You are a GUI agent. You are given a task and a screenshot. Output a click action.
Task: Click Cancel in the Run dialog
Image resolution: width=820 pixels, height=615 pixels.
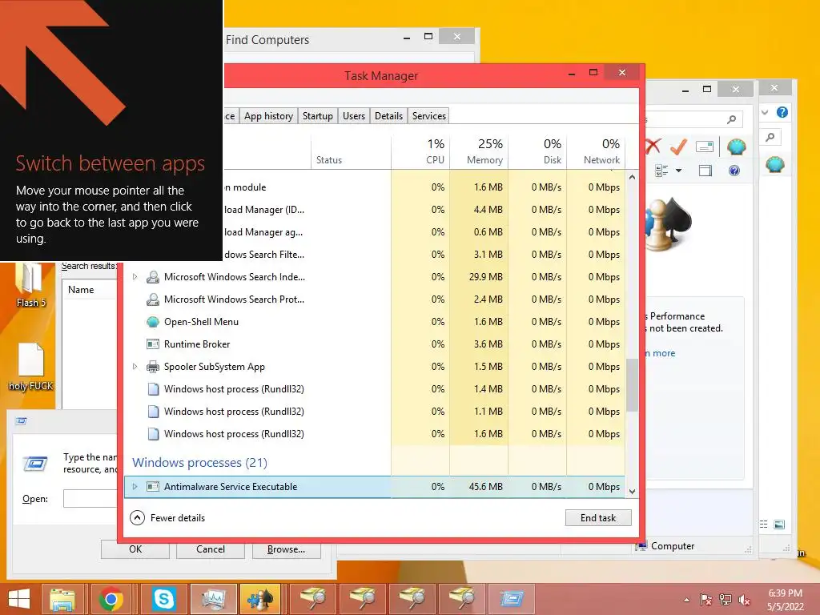click(x=211, y=549)
